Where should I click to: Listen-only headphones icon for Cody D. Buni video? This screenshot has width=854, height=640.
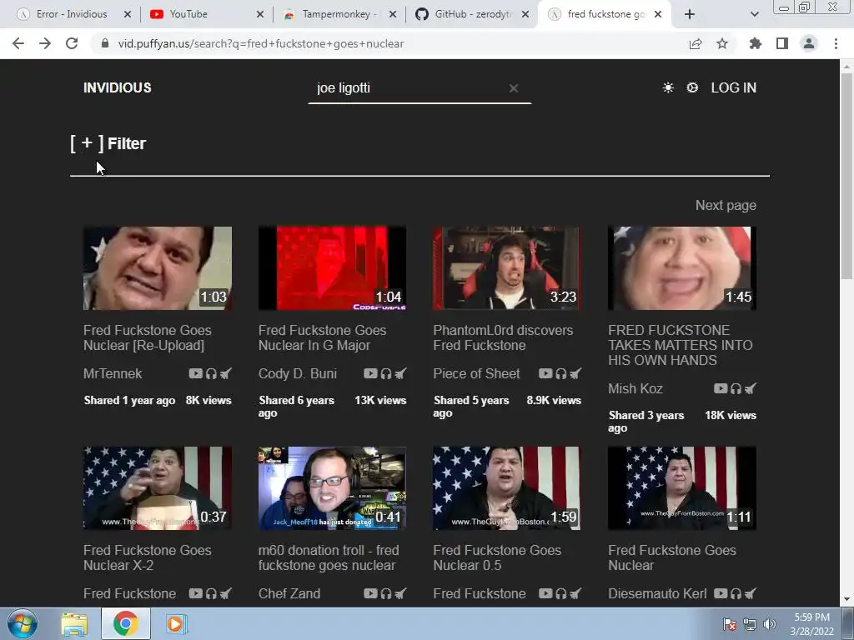pyautogui.click(x=386, y=373)
